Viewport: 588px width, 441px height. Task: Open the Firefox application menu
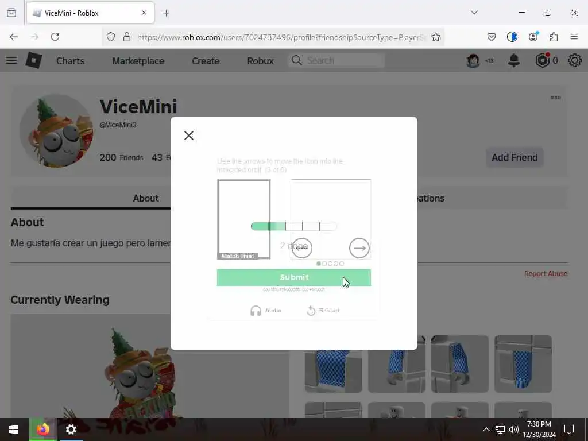point(574,37)
